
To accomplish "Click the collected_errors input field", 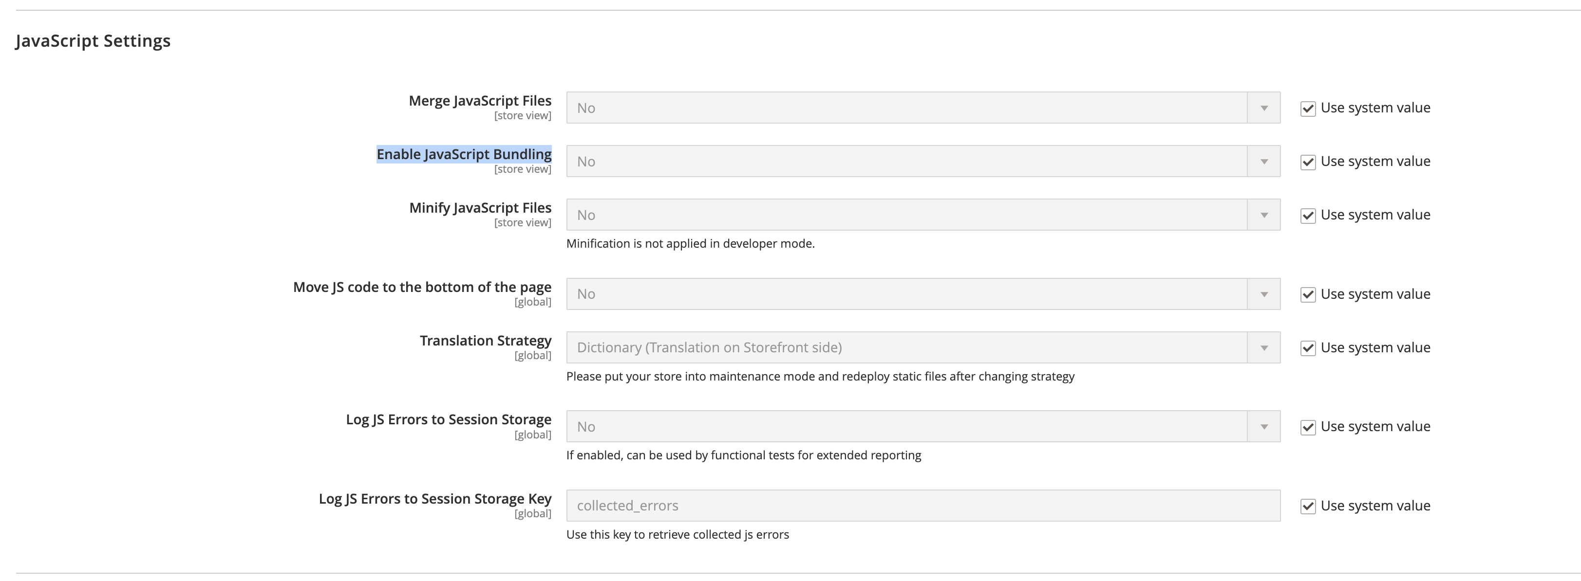I will point(859,505).
